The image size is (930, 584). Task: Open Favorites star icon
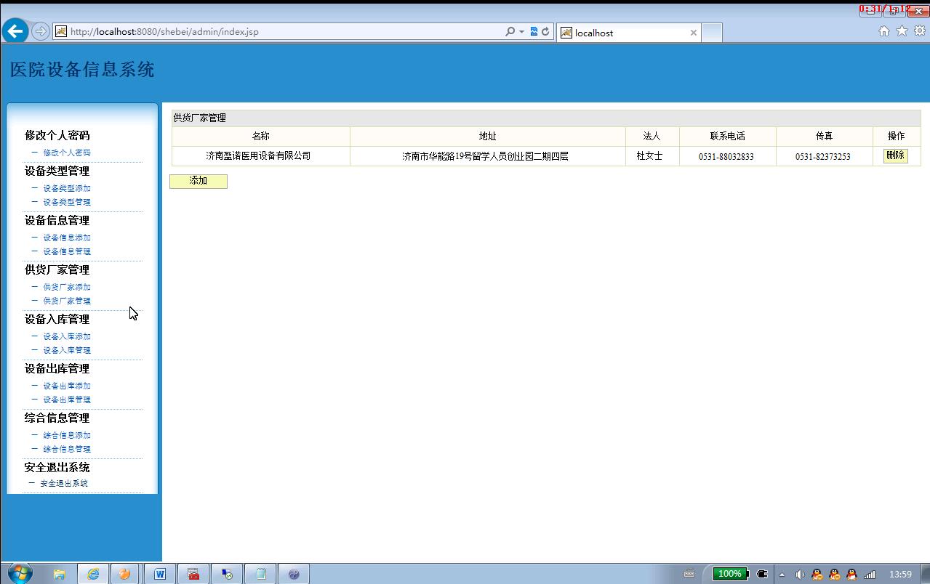point(902,31)
